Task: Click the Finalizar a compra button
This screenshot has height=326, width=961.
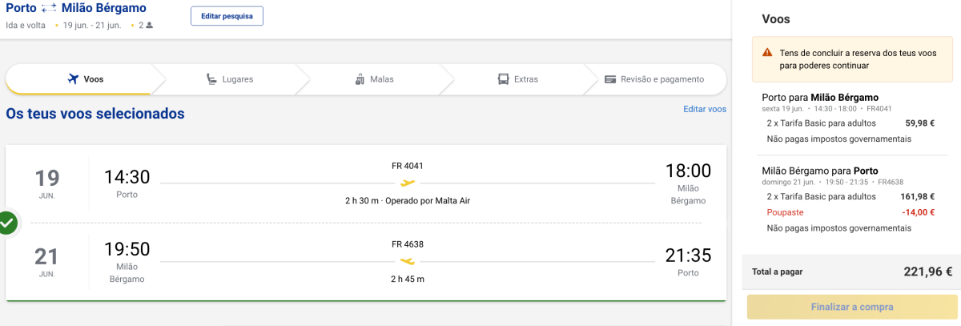Action: (x=851, y=307)
